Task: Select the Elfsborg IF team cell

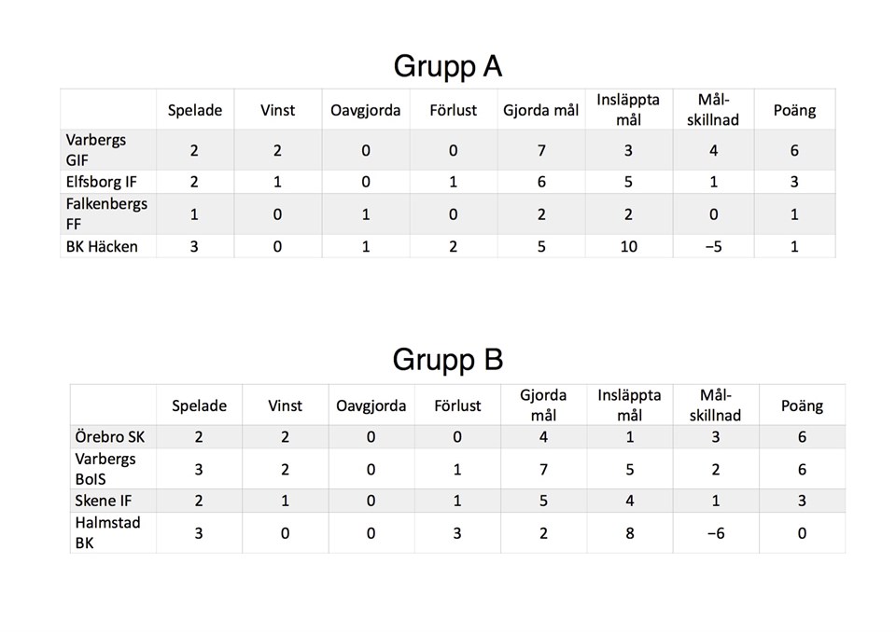Action: coord(101,182)
